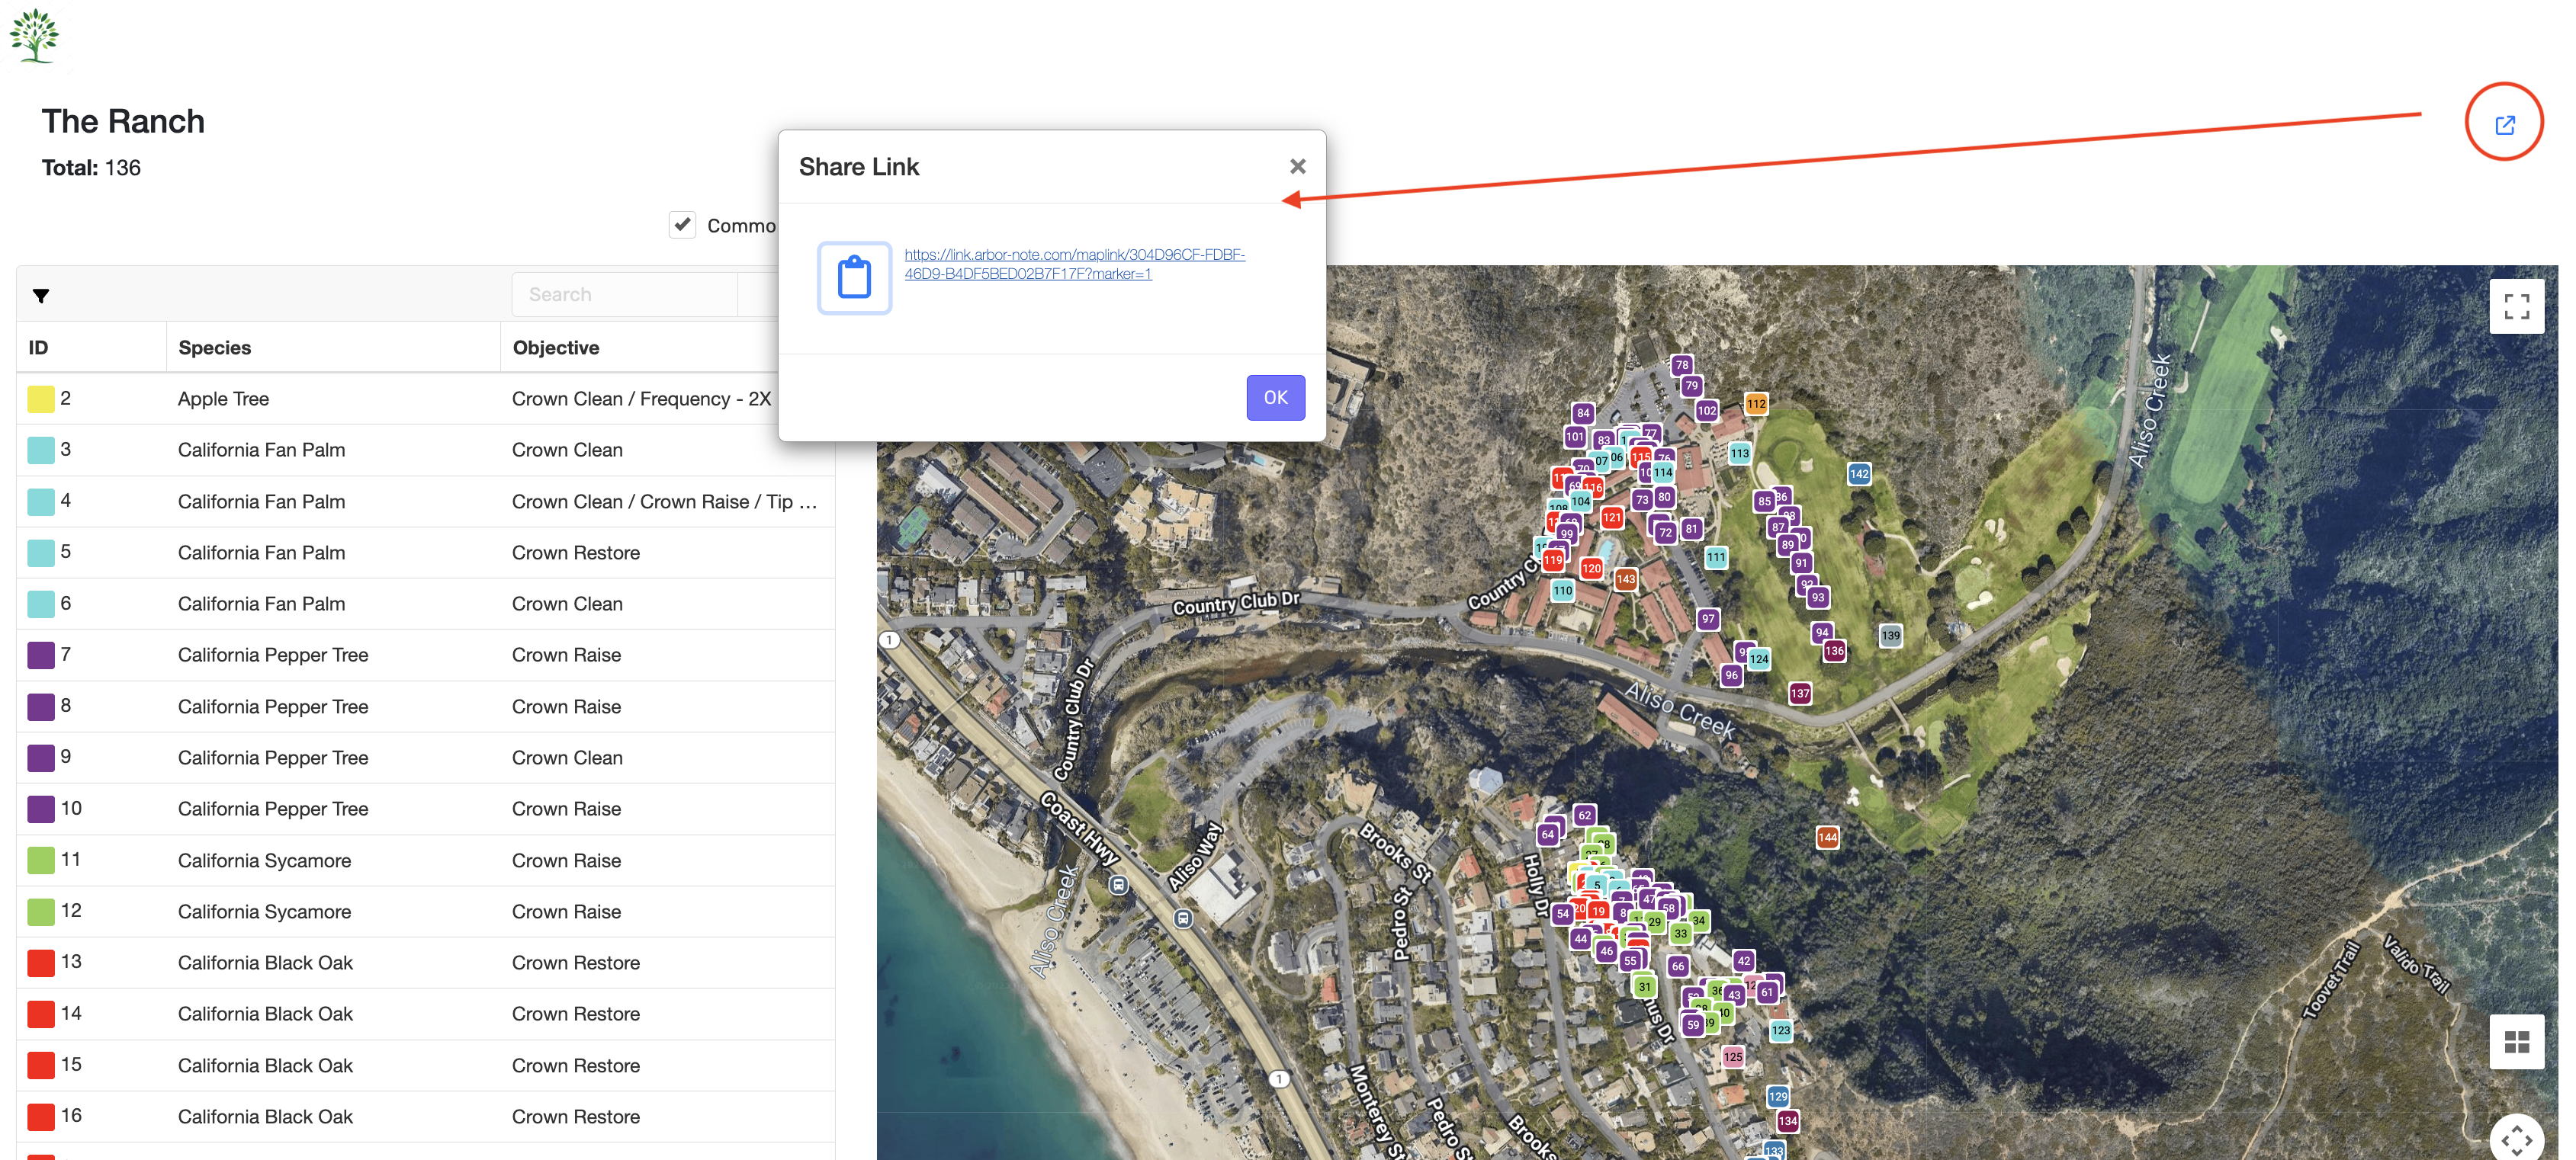Click map marker 93
Screen dimensions: 2576x1160
[1817, 598]
